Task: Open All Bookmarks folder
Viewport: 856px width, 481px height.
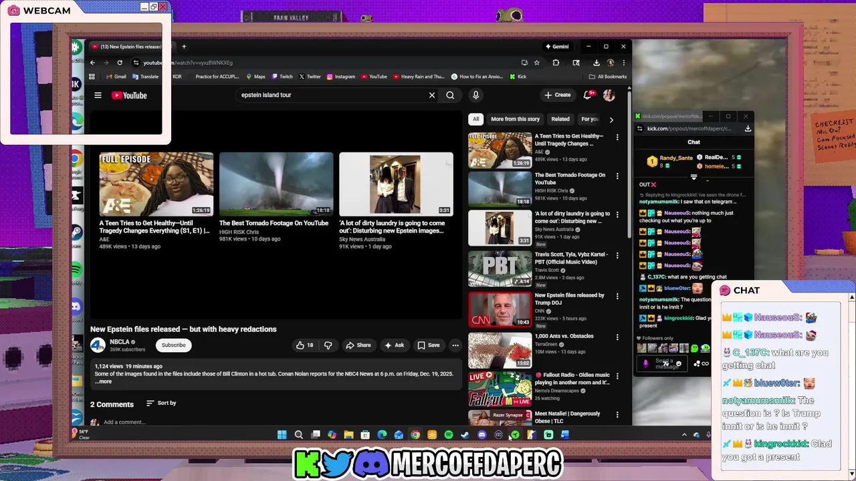Action: coord(608,77)
